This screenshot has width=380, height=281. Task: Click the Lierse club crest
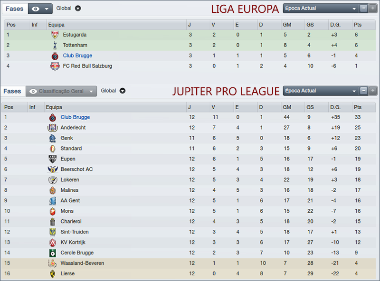coord(52,274)
